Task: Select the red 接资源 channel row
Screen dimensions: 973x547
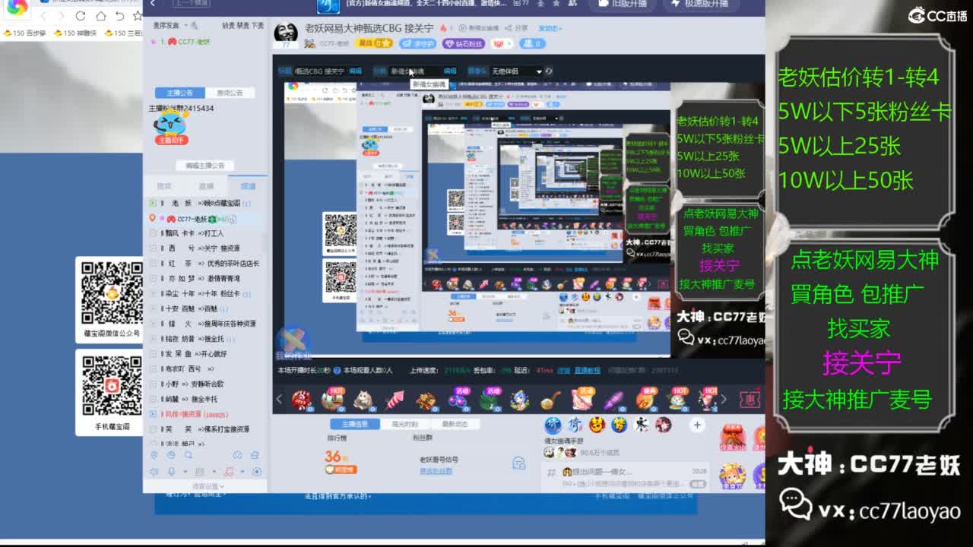Action: click(205, 414)
